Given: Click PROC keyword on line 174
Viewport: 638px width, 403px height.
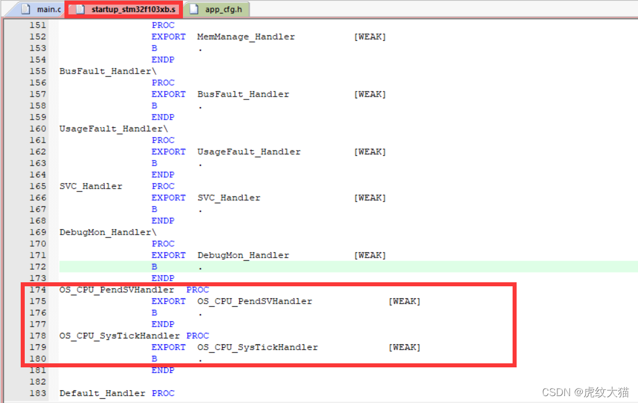Looking at the screenshot, I should click(197, 290).
